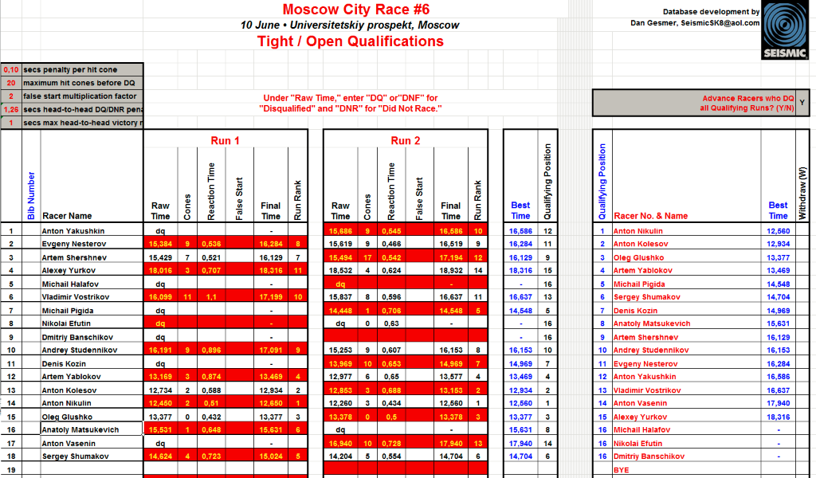Select the Bib Number column header
Image resolution: width=816 pixels, height=478 pixels.
pyautogui.click(x=31, y=194)
